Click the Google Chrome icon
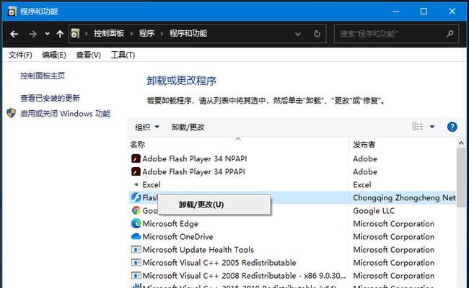 (136, 210)
